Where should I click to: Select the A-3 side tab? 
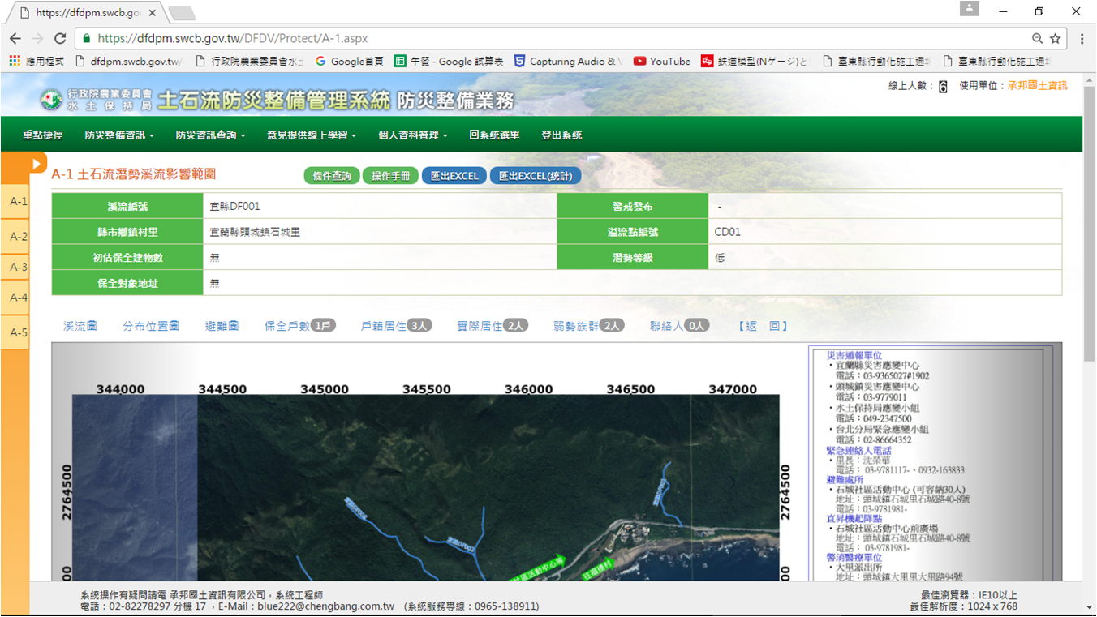coord(15,268)
